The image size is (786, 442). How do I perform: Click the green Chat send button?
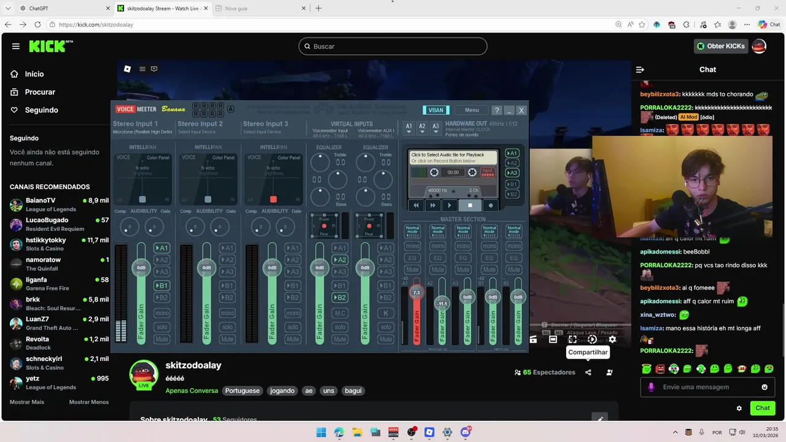pos(763,408)
